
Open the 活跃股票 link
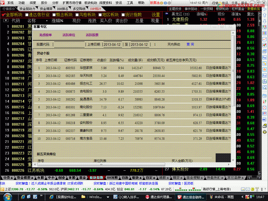[92, 35]
